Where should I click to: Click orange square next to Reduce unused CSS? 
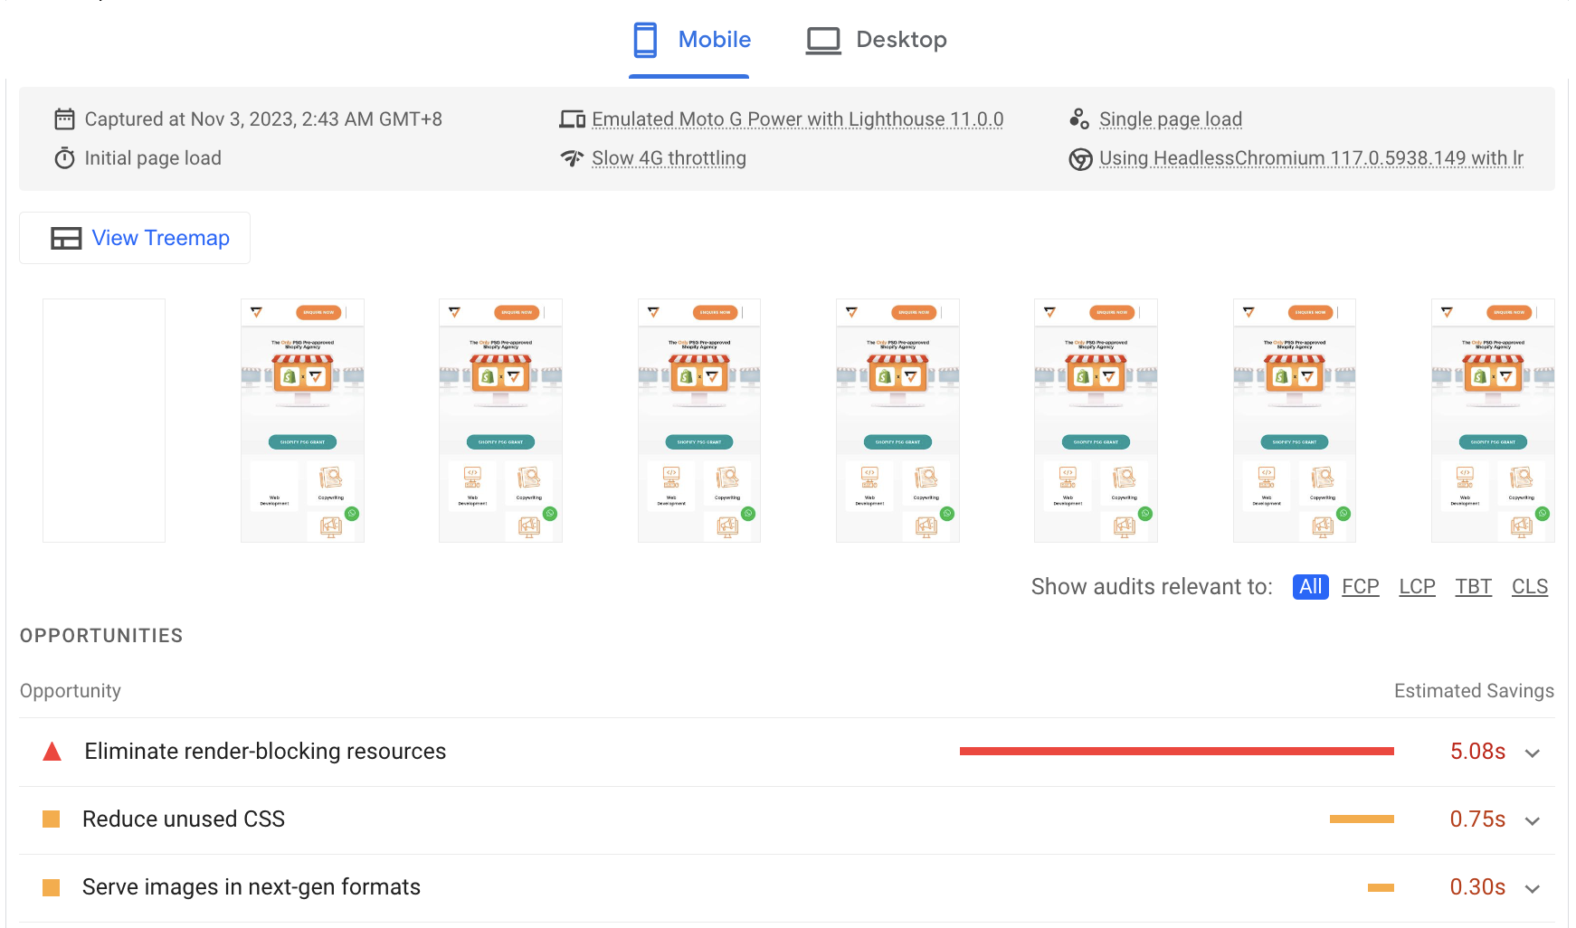point(52,819)
